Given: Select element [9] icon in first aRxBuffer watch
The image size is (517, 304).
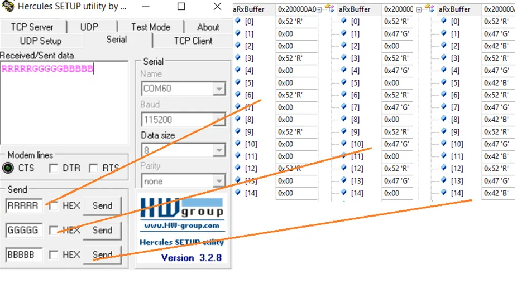Looking at the screenshot, I should pos(237,131).
